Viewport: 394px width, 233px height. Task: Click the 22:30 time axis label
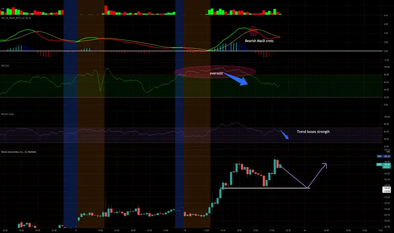tap(288, 230)
